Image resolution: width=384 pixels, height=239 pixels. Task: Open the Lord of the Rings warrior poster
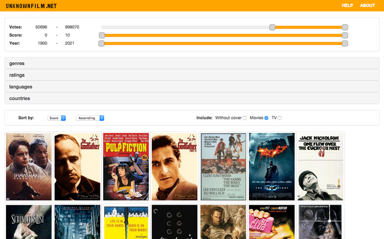point(223,222)
